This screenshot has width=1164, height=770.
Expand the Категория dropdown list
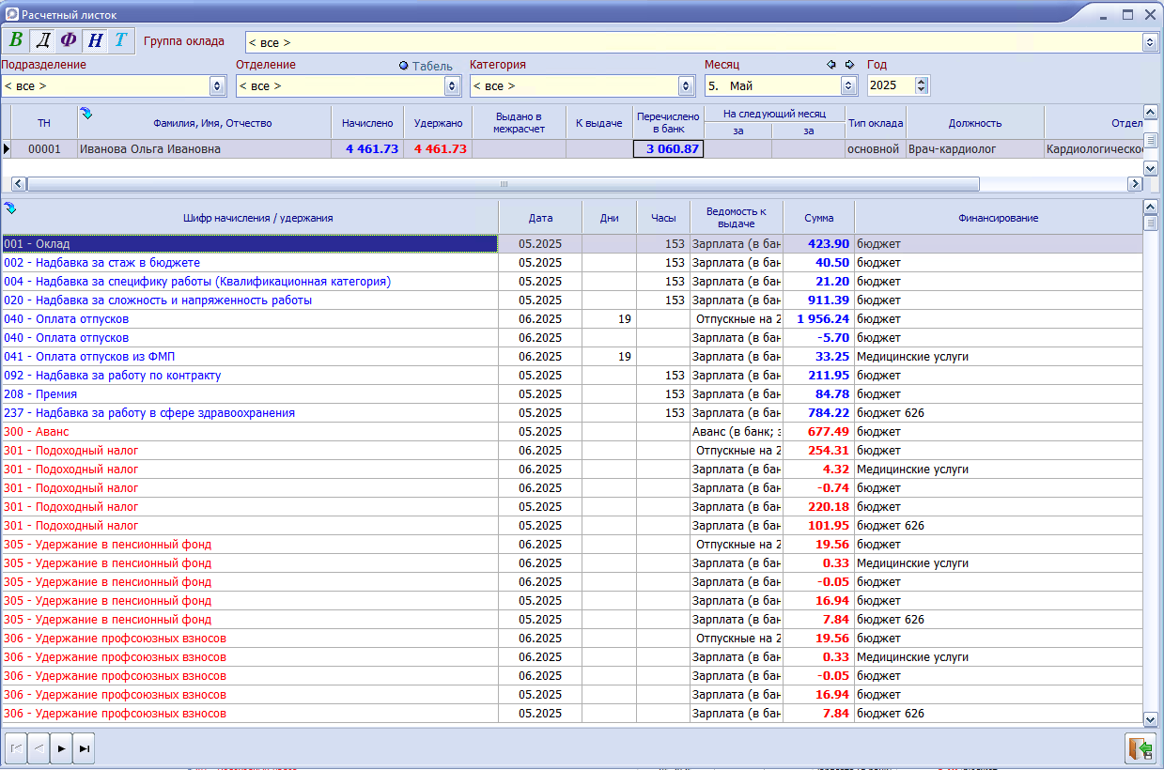[x=687, y=85]
